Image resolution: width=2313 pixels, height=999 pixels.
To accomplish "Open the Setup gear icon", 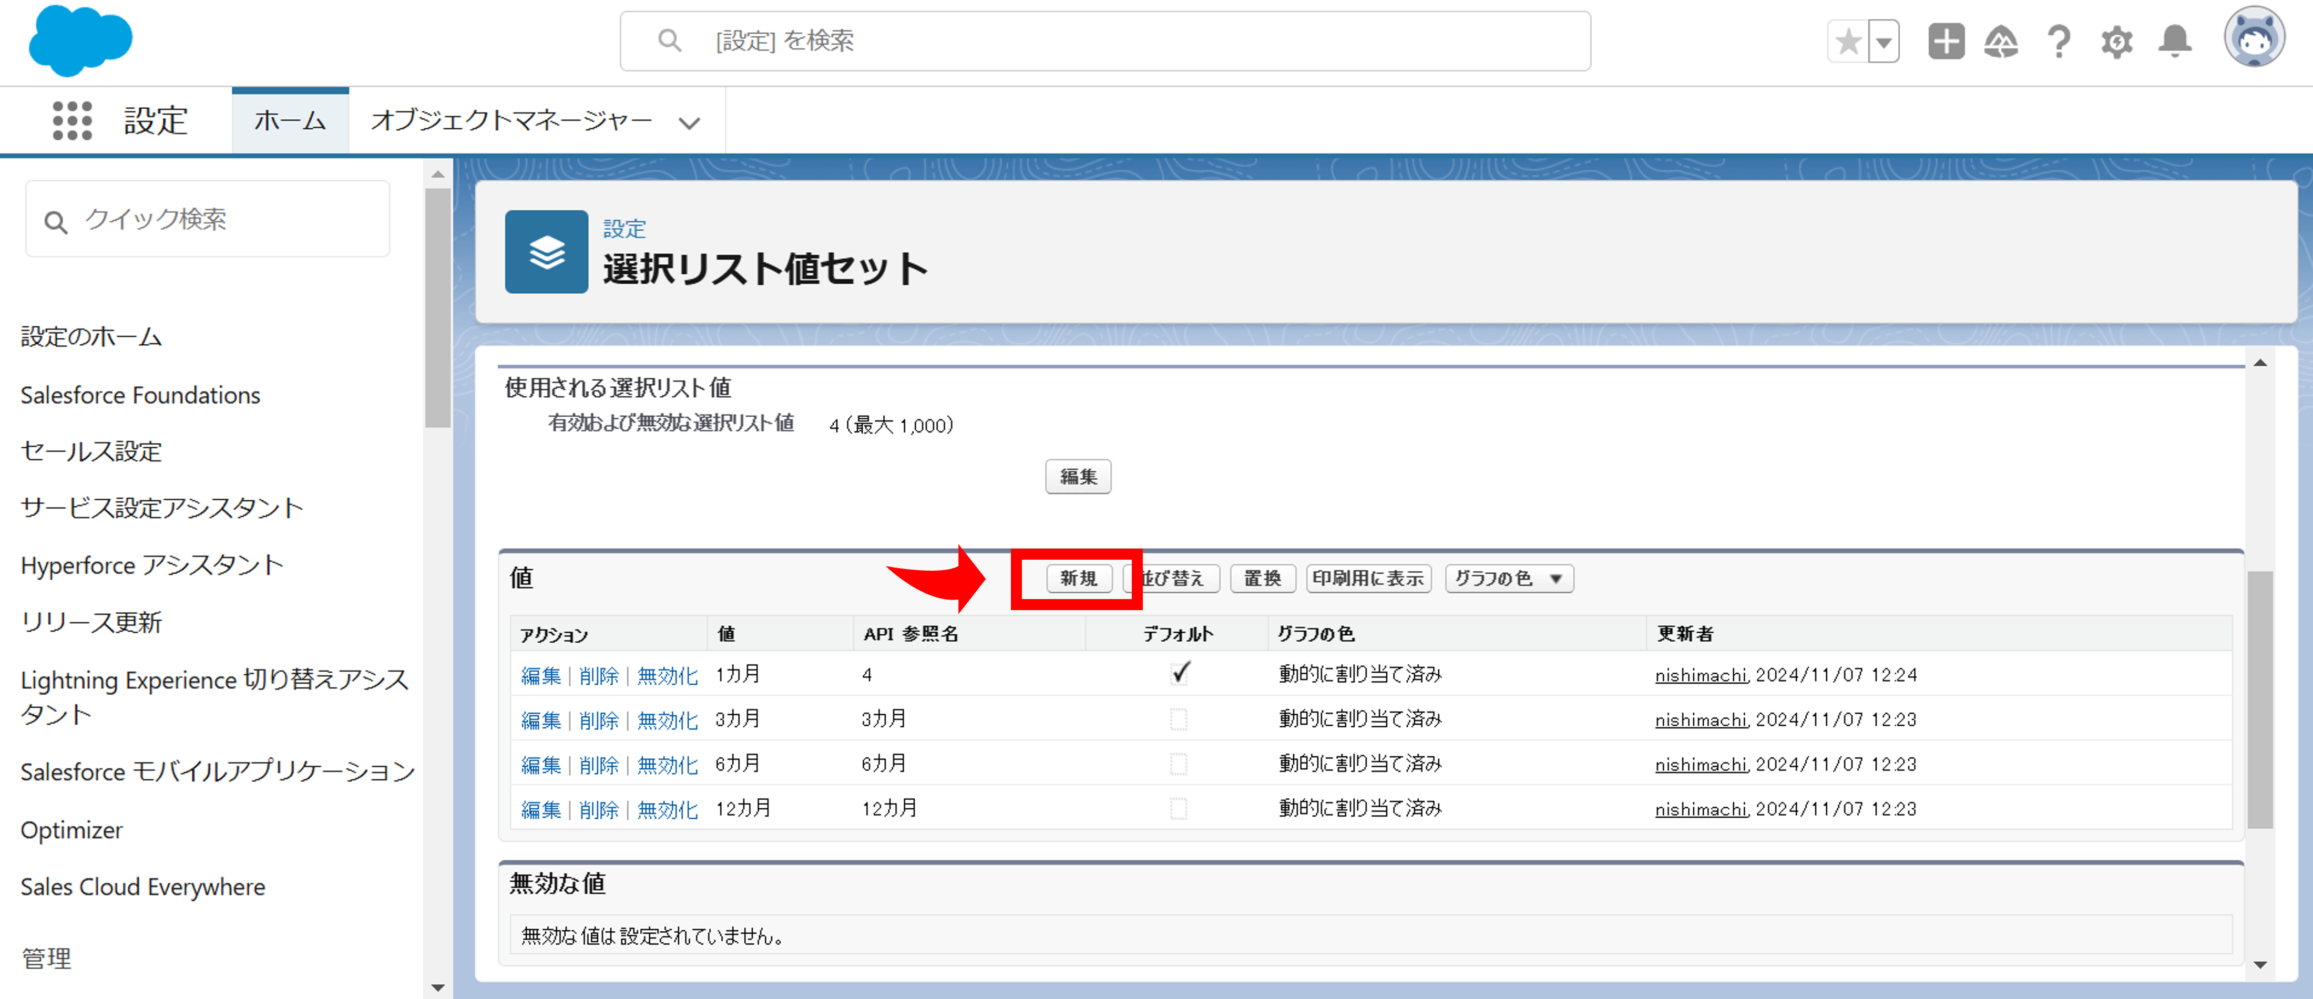I will 2116,40.
